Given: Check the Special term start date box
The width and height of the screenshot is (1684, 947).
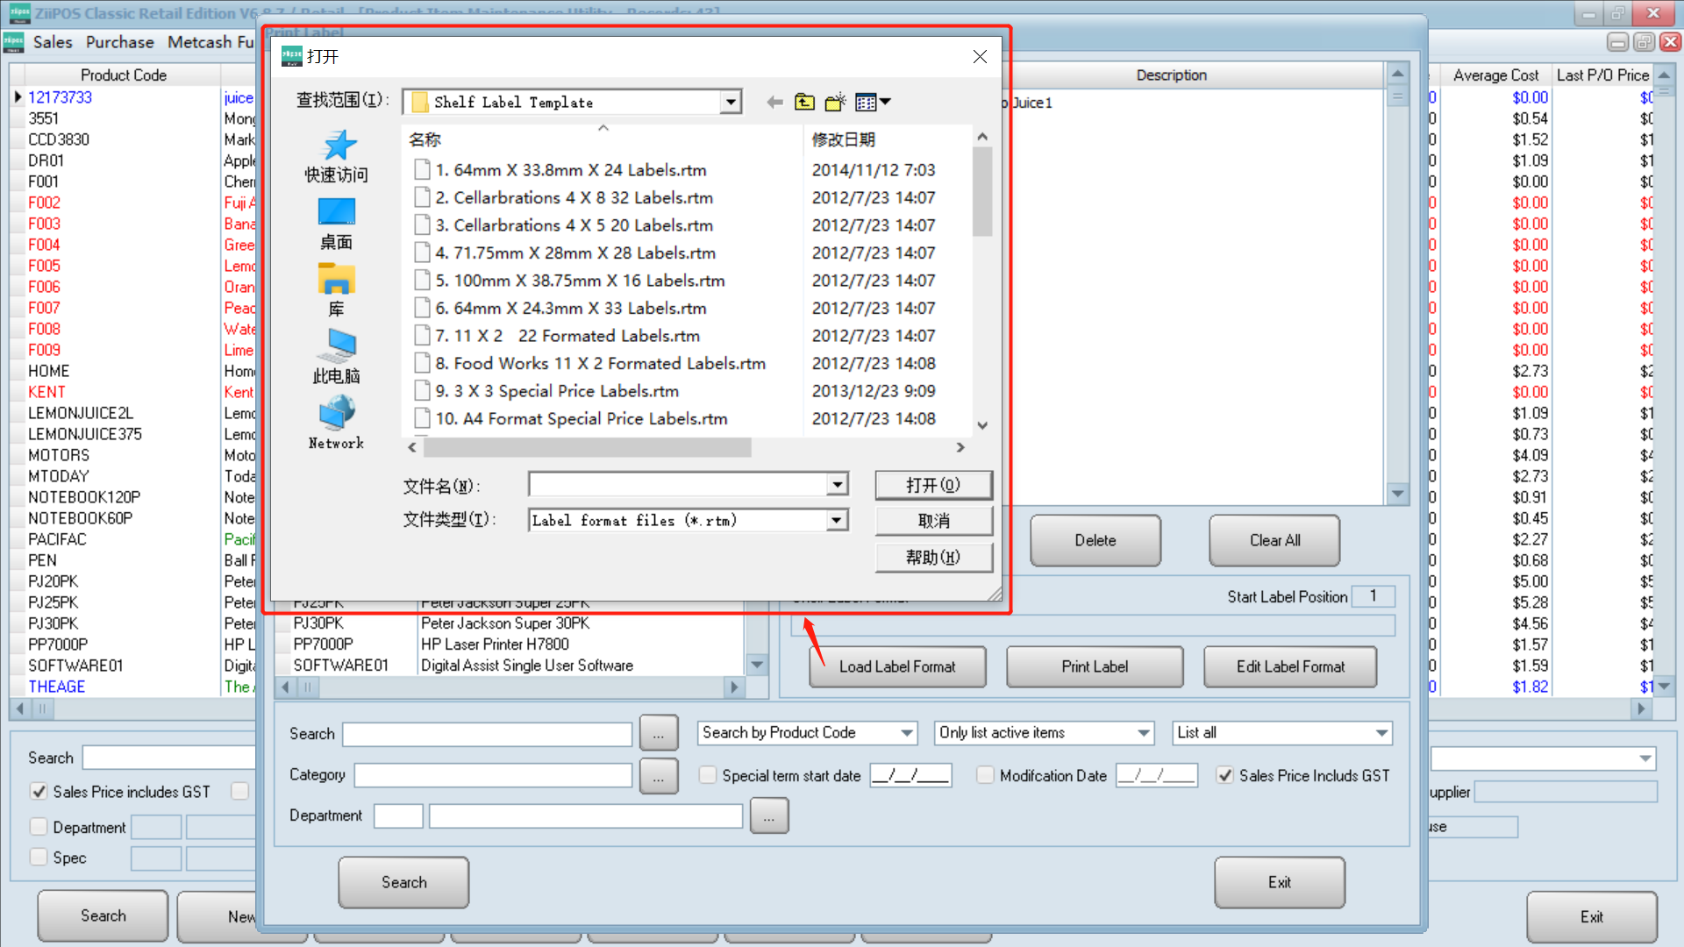Looking at the screenshot, I should coord(707,775).
